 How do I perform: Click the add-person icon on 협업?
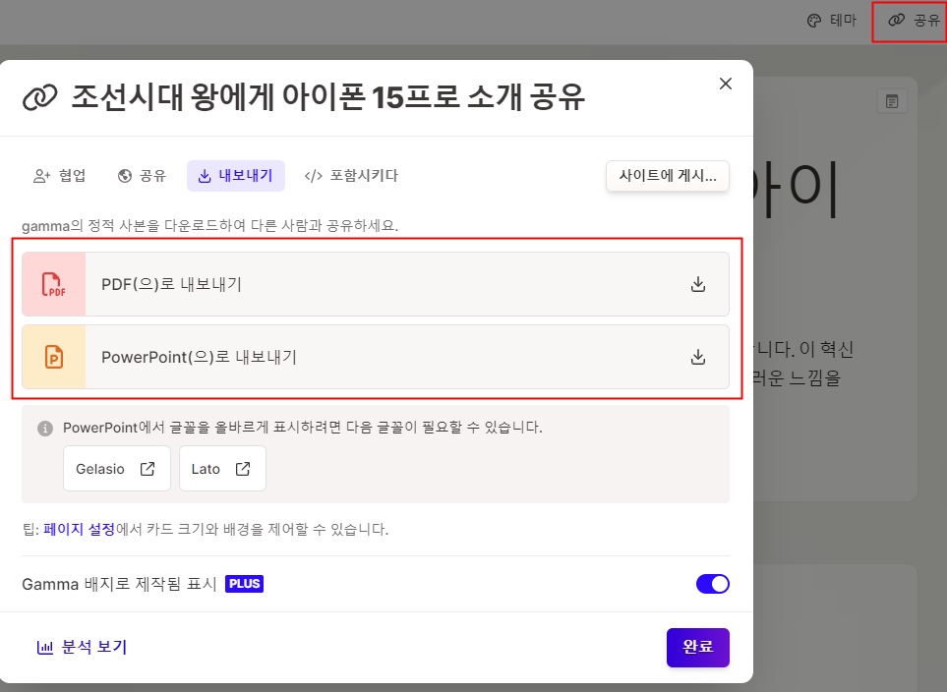tap(41, 176)
